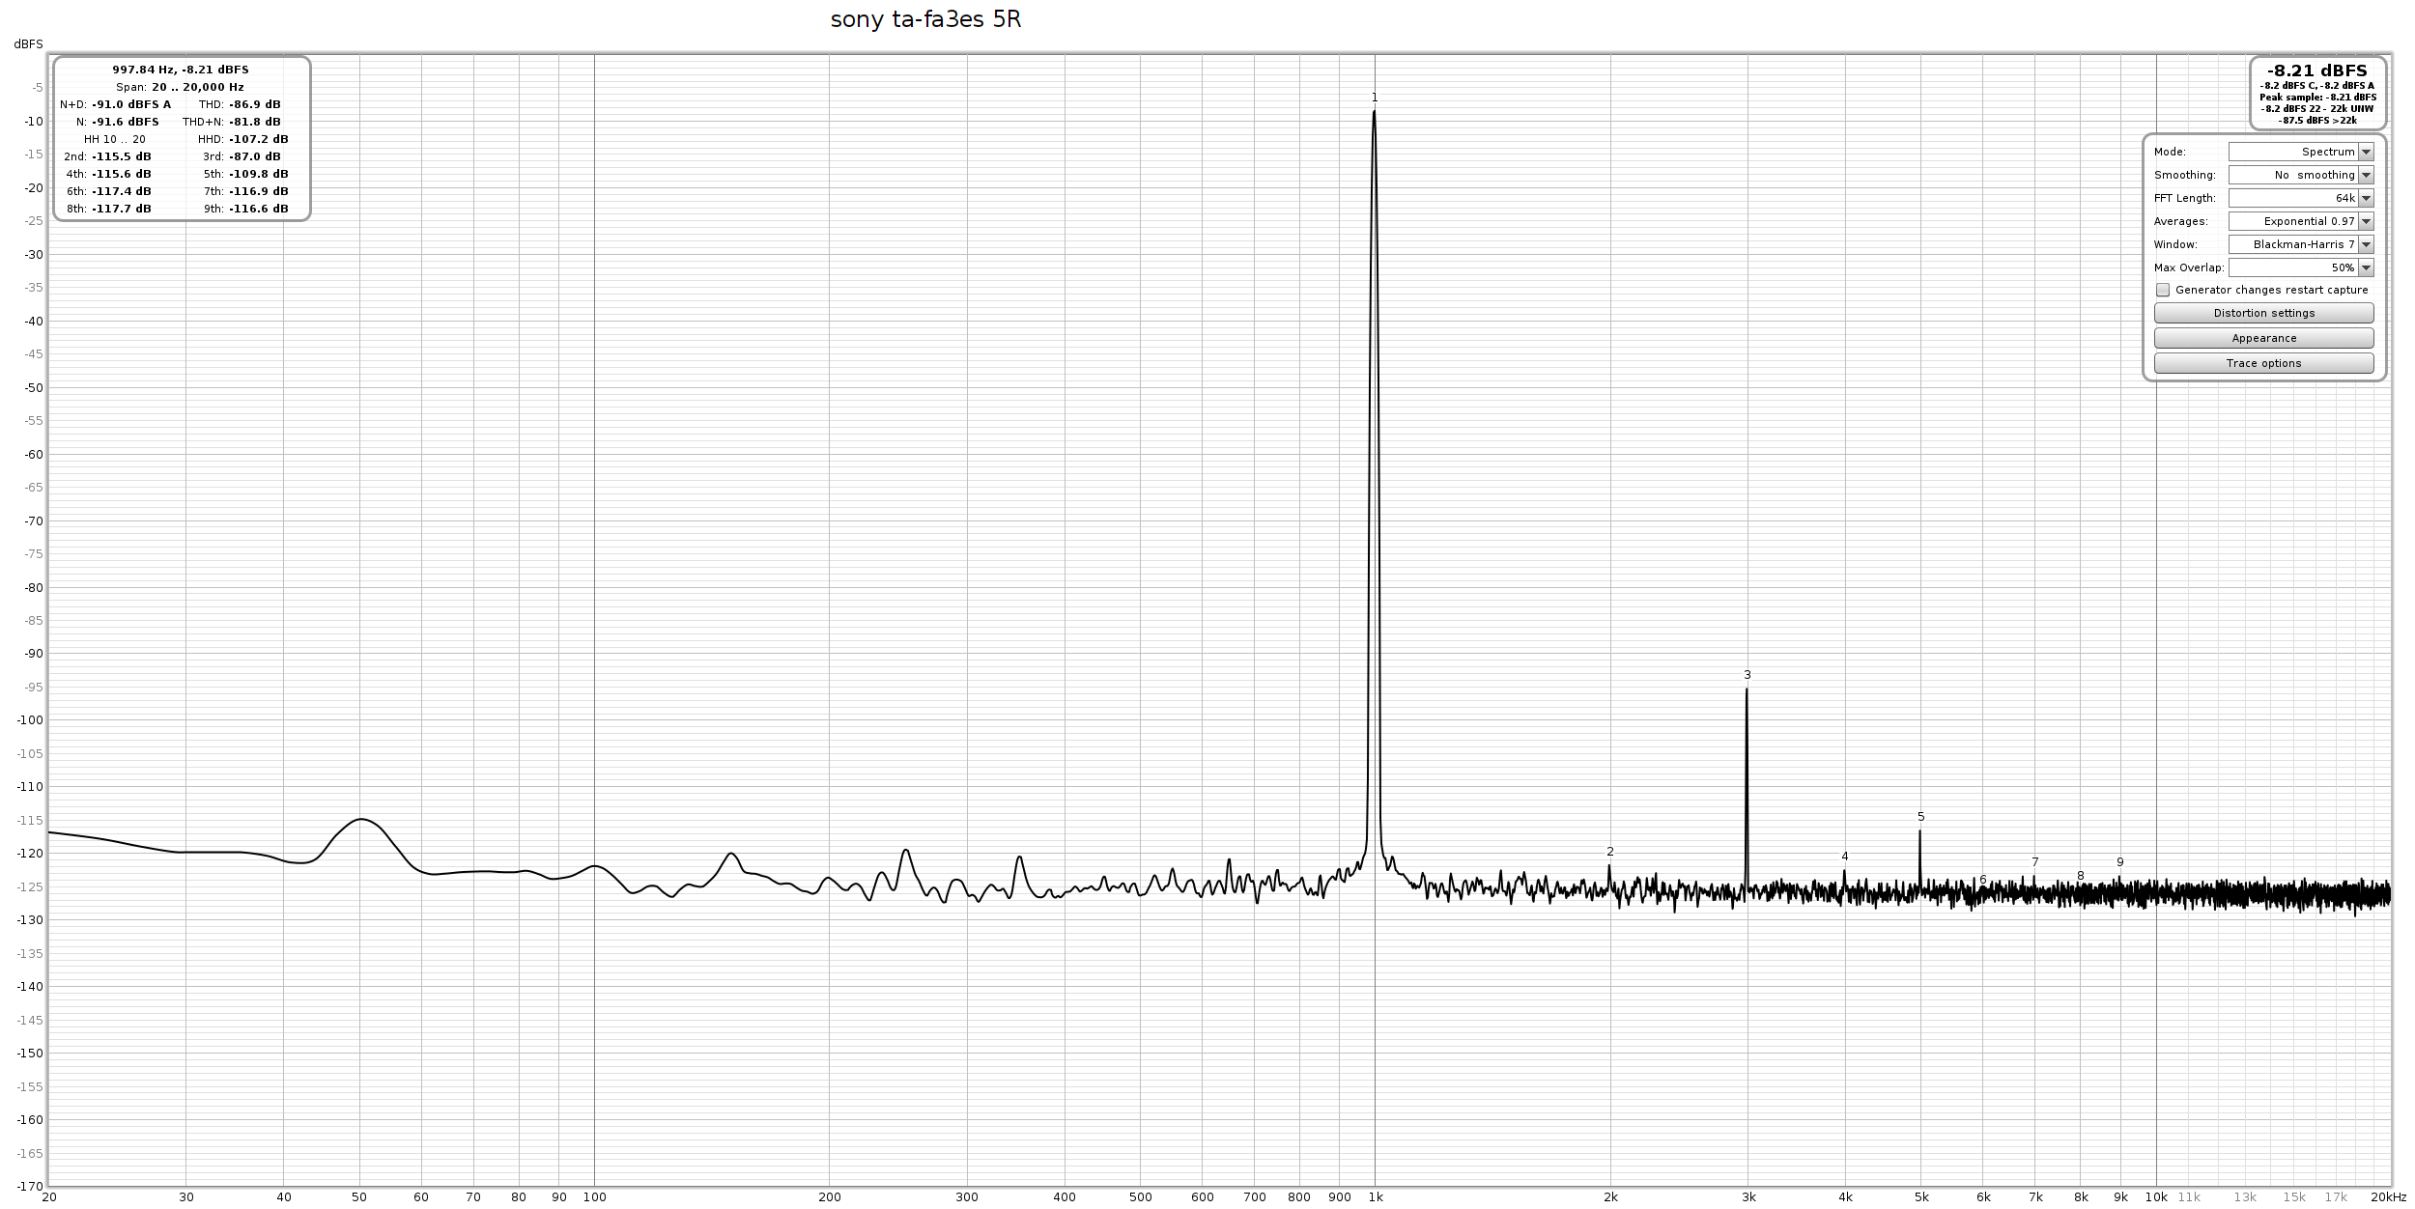Click the THD value -86.9 dB
2415x1209 pixels.
pos(255,104)
